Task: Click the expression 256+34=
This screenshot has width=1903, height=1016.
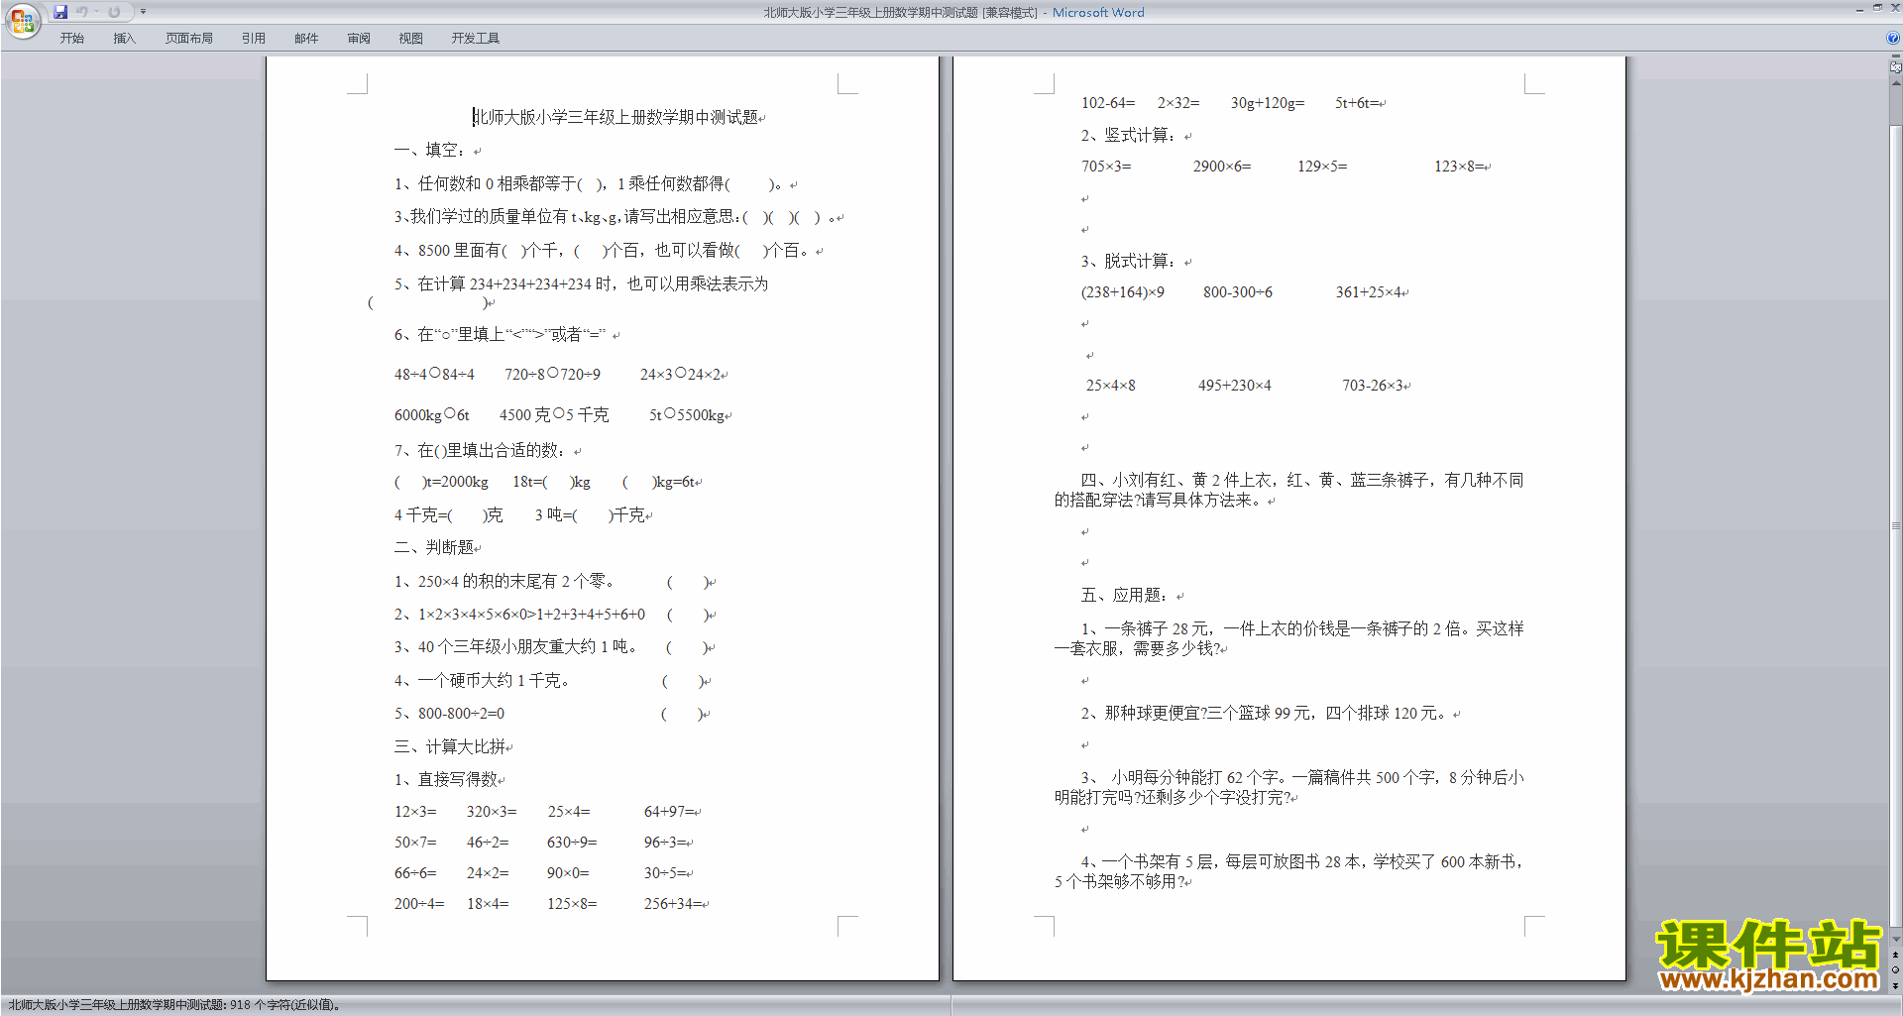Action: click(673, 903)
